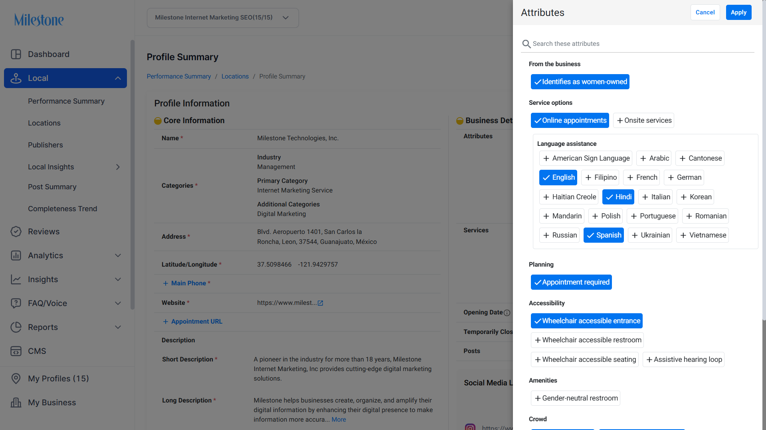Select Wheelchair accessible restroom attribute

pyautogui.click(x=587, y=340)
